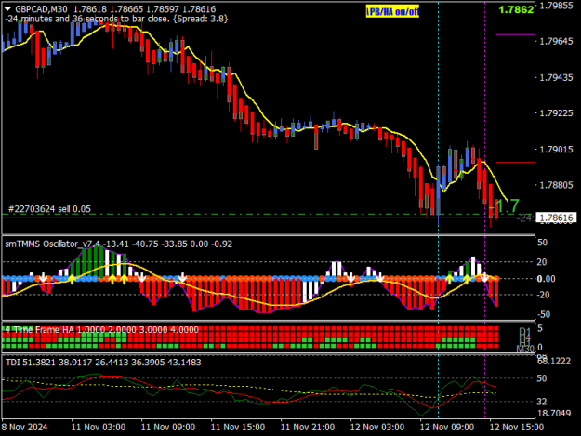Click the 12 Nov 03:00 time label

(377, 427)
